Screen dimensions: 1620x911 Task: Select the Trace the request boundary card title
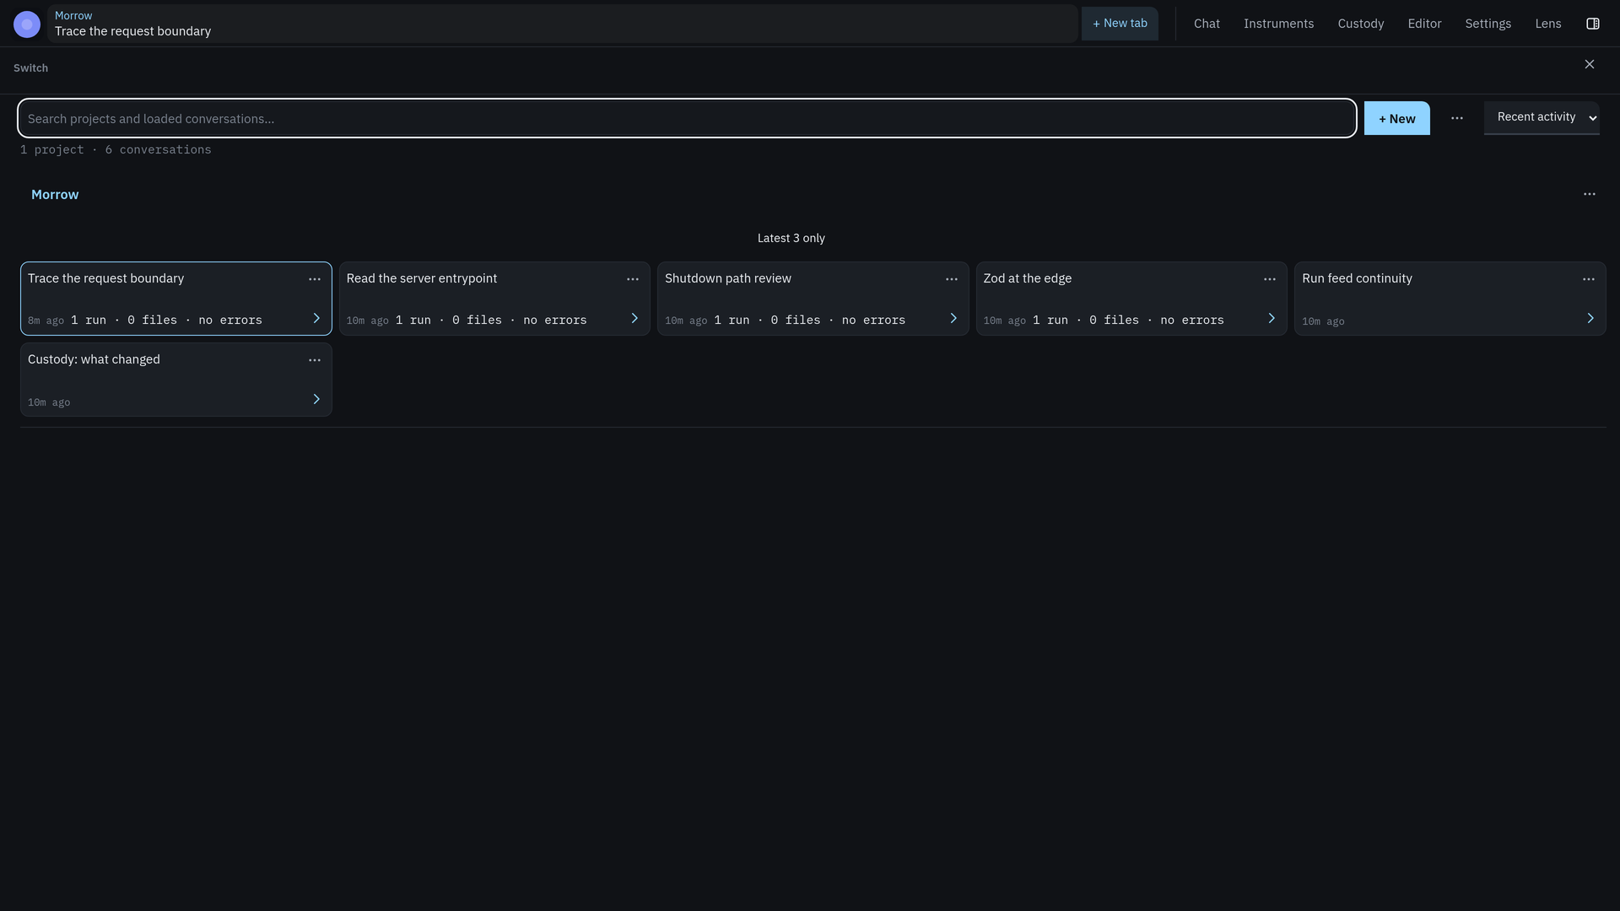click(x=105, y=278)
